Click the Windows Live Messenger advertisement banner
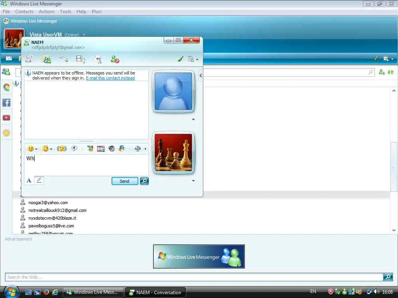This screenshot has width=398, height=298. 199,256
